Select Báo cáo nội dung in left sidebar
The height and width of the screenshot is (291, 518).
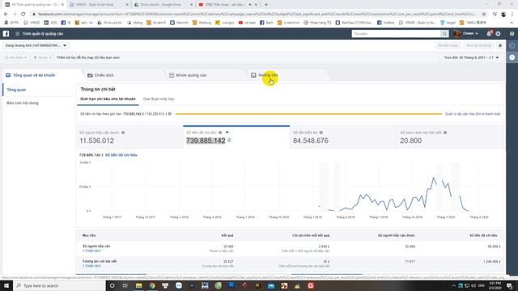click(x=23, y=103)
